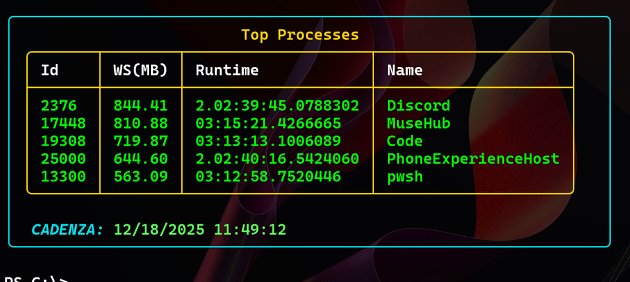Select the Id column header
This screenshot has width=630, height=282.
coord(50,70)
